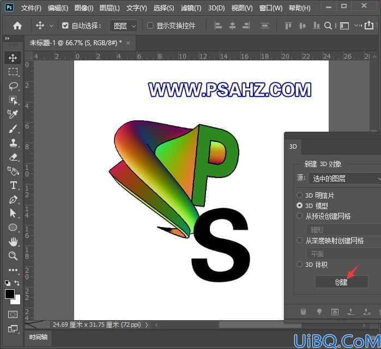This screenshot has height=349, width=381.
Task: Go to the Home screen
Action: point(17,26)
